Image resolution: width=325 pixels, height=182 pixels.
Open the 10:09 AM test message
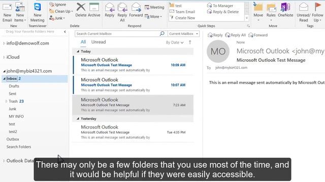click(x=133, y=65)
